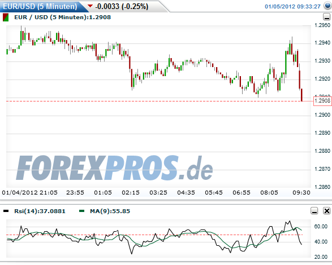Click the 1.2940 price axis label
The width and height of the screenshot is (332, 265).
click(322, 43)
